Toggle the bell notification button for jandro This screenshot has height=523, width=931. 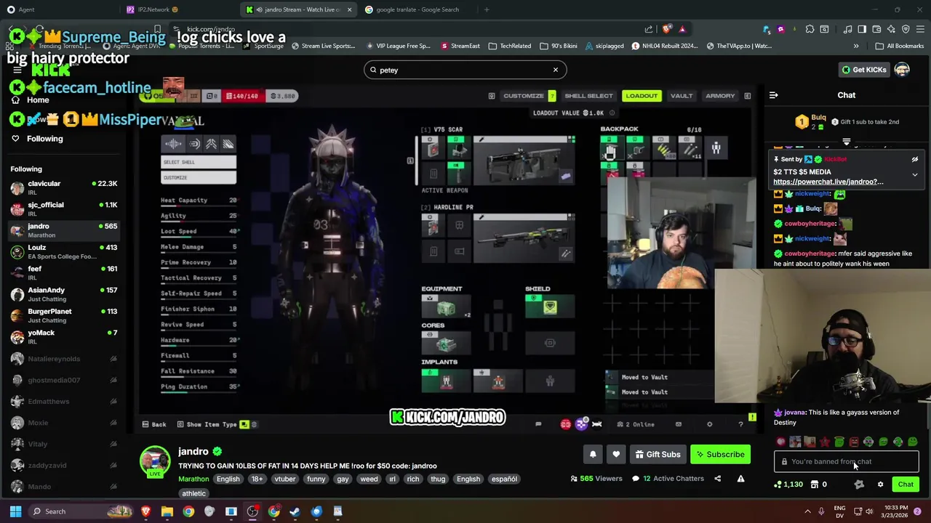[x=593, y=455]
